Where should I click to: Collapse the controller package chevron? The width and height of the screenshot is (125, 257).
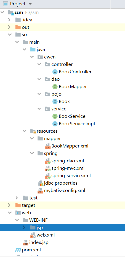(39, 64)
